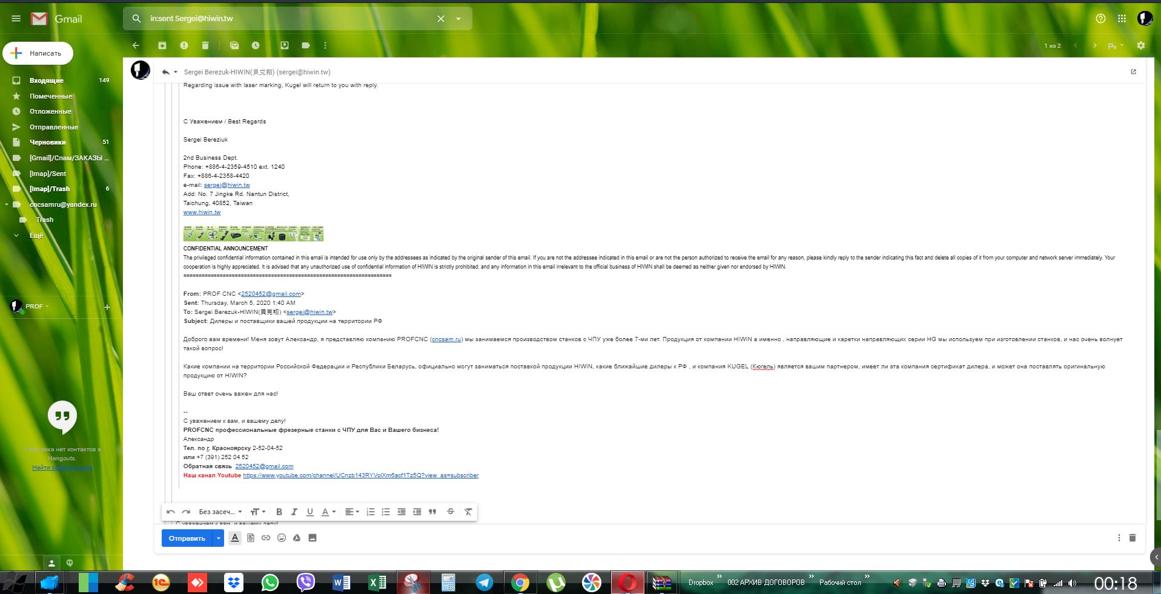This screenshot has height=594, width=1161.
Task: Open the www.hiwin.tw link
Action: tap(202, 212)
